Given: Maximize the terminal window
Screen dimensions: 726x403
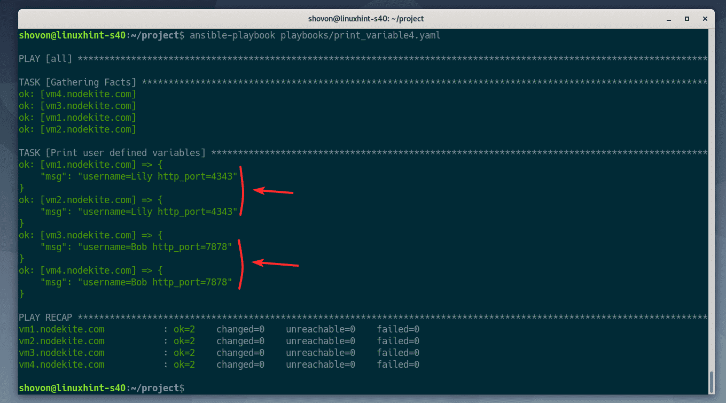Looking at the screenshot, I should tap(686, 18).
